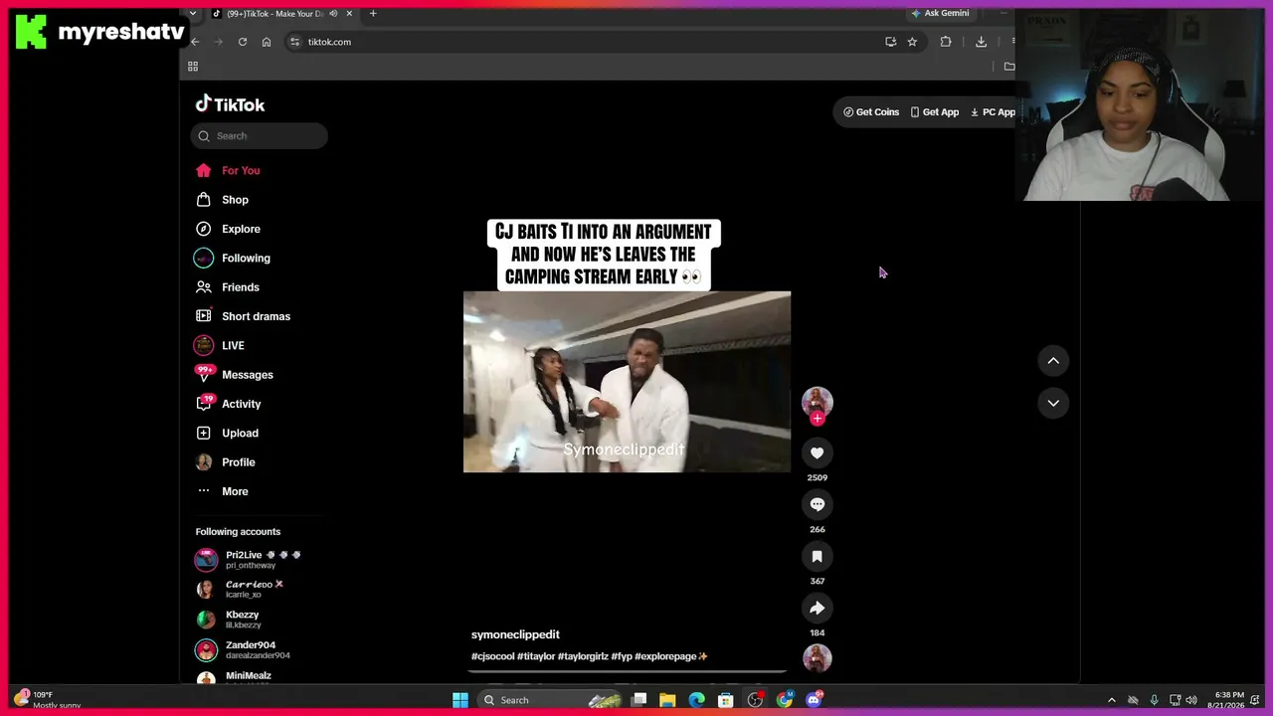View site information icon

[x=294, y=42]
